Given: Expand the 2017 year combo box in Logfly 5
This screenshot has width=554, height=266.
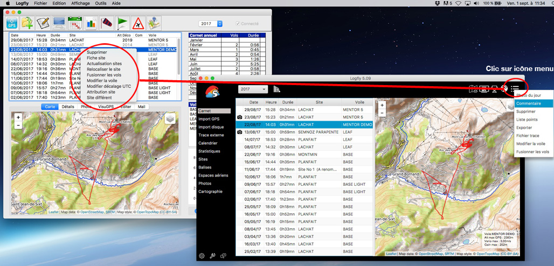Looking at the screenshot, I should click(x=253, y=89).
